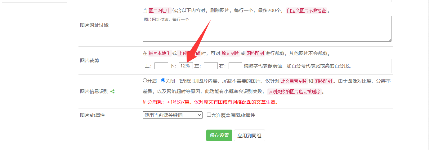The image size is (429, 150).
Task: Click the 下 crop field containing 12%
Action: pyautogui.click(x=186, y=66)
